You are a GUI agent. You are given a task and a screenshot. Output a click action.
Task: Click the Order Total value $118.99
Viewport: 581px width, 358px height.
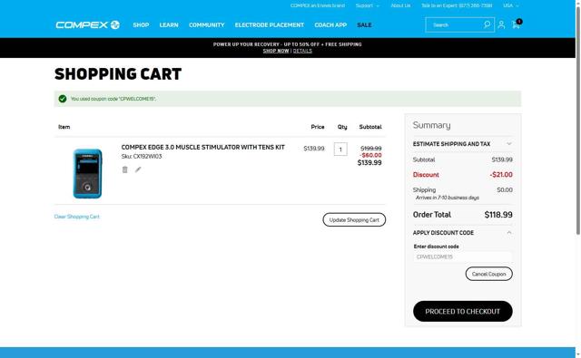click(498, 215)
